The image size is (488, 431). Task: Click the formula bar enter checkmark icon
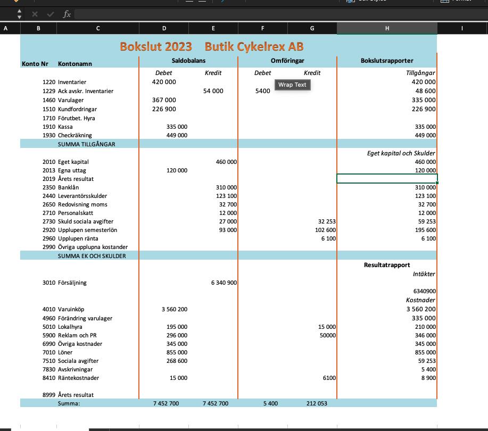50,14
